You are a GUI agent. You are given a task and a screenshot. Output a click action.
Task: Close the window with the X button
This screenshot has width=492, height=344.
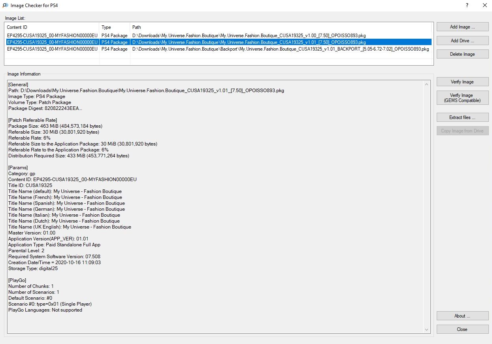click(x=485, y=6)
